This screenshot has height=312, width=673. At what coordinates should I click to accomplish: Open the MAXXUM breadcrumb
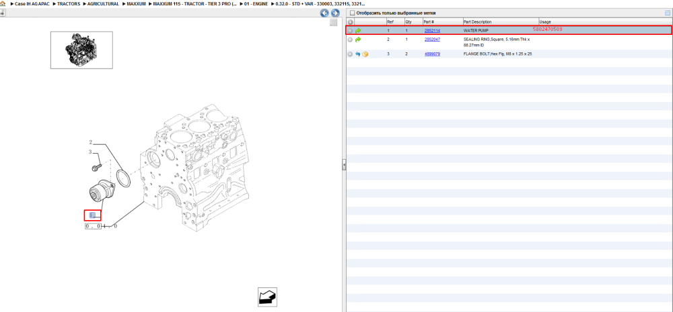coord(135,3)
